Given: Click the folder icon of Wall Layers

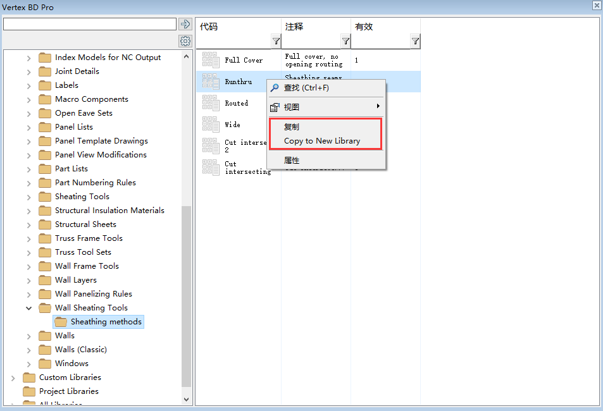Looking at the screenshot, I should pos(45,280).
